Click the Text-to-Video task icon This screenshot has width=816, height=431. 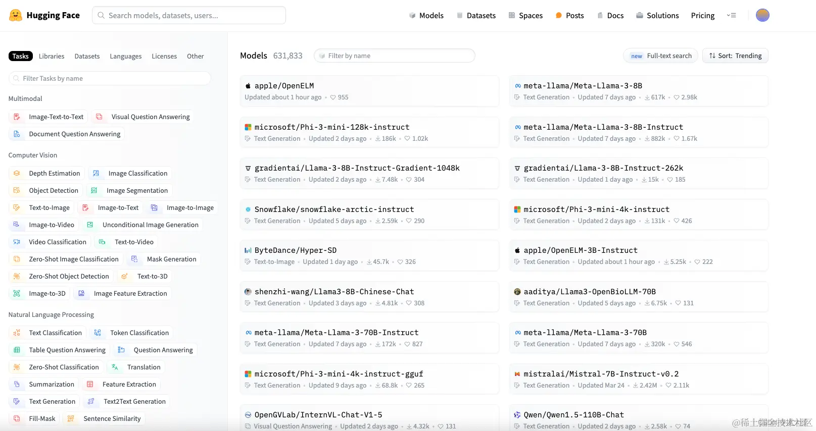point(103,242)
